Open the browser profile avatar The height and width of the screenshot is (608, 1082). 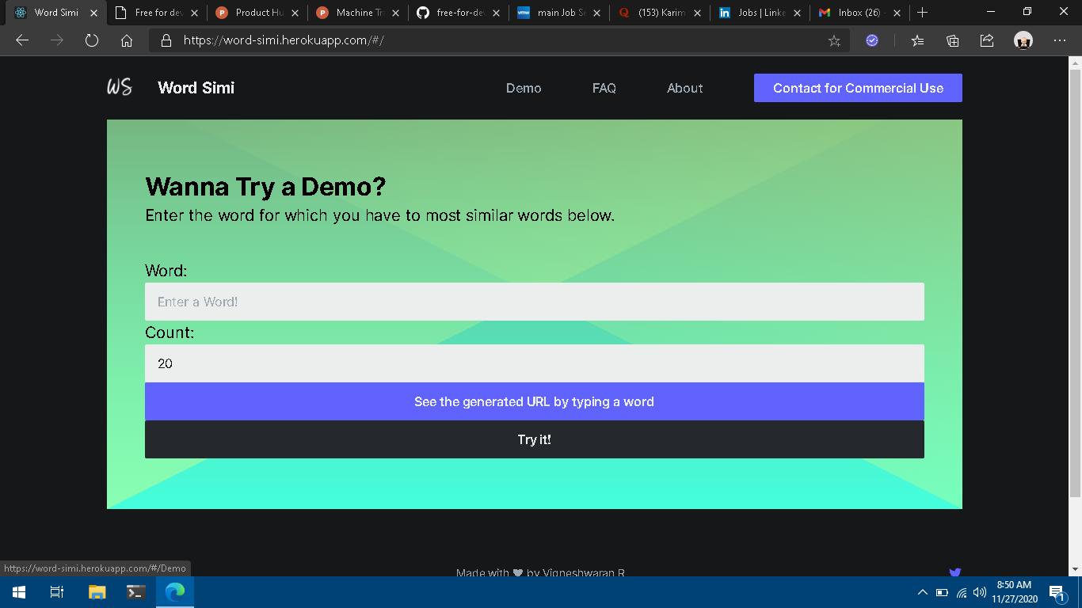pyautogui.click(x=1023, y=40)
